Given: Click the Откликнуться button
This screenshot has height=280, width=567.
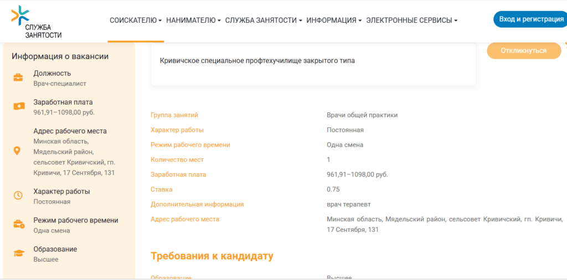Looking at the screenshot, I should tap(523, 50).
